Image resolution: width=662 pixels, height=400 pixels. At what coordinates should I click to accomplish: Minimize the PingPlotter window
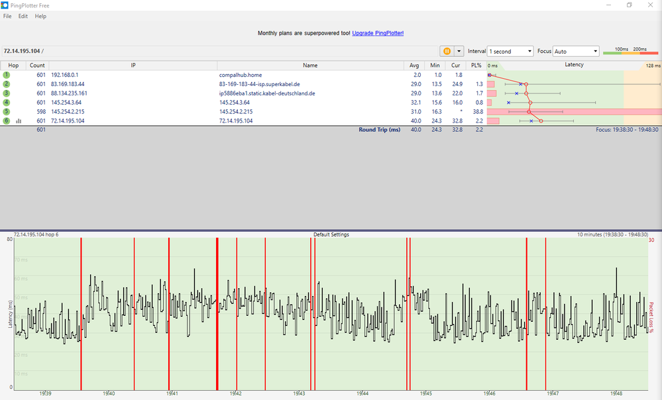[609, 5]
